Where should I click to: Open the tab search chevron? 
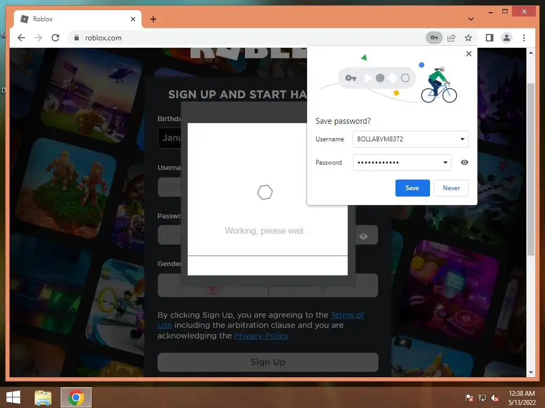click(x=471, y=19)
